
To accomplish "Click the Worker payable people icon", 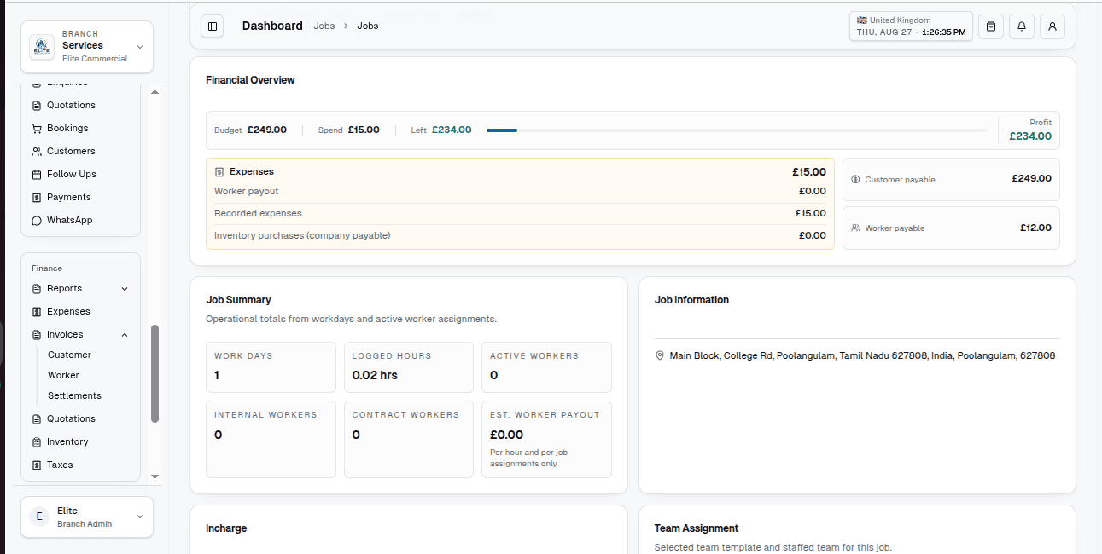I will [x=855, y=228].
